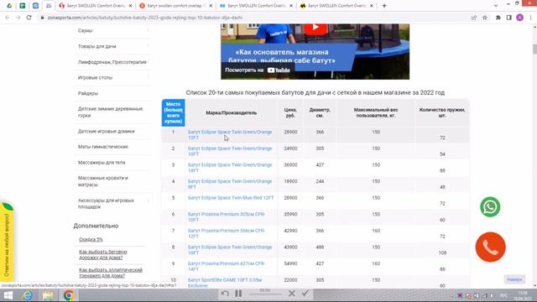Finish recording with checkmark button

(305, 293)
